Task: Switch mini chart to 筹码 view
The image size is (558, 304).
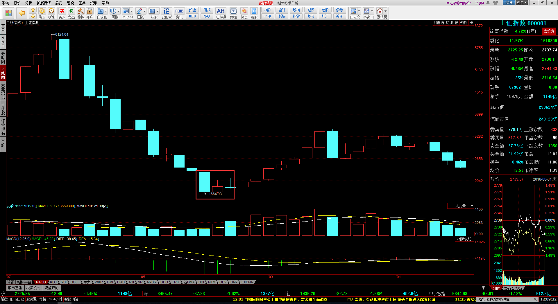Action: tap(507, 288)
